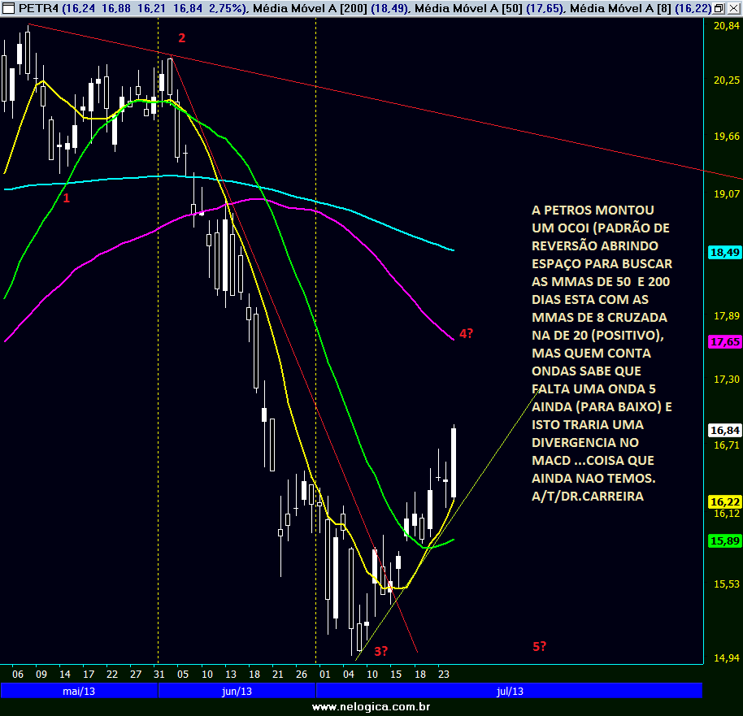Select the Média Móvel A [8] indicator label

click(x=620, y=8)
